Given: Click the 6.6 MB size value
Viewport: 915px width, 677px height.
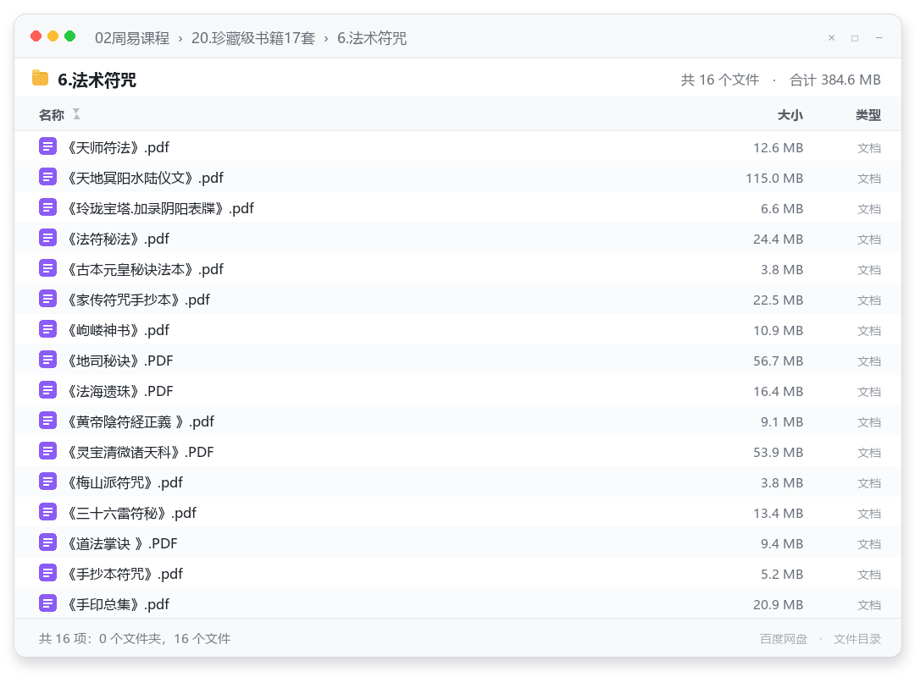Looking at the screenshot, I should pos(782,209).
